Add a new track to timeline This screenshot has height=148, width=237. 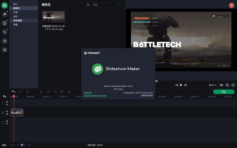pyautogui.click(x=4, y=96)
